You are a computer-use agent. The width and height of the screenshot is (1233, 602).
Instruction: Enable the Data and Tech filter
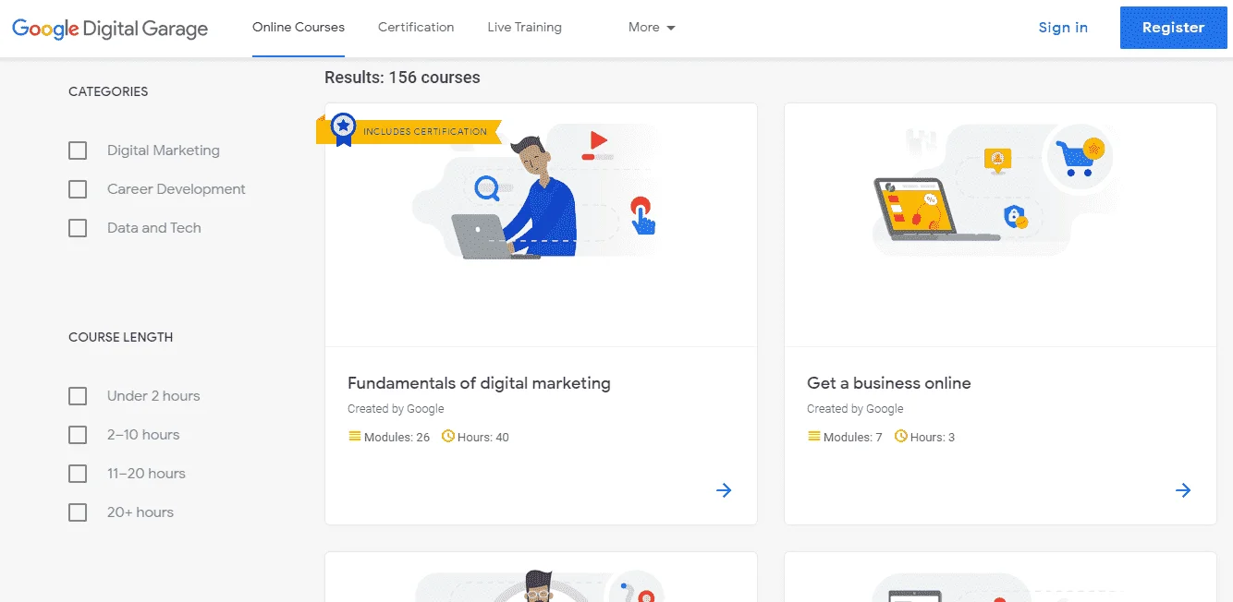pyautogui.click(x=78, y=228)
